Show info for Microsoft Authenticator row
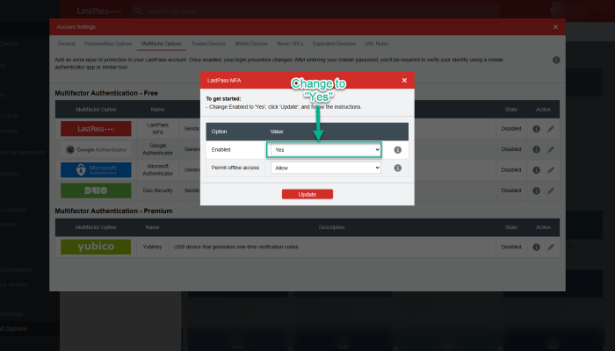Image resolution: width=615 pixels, height=351 pixels. pos(537,170)
